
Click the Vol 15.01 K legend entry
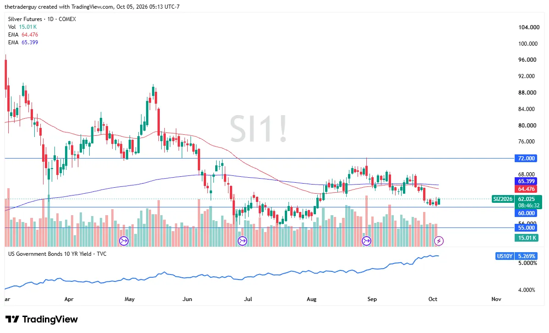point(22,27)
